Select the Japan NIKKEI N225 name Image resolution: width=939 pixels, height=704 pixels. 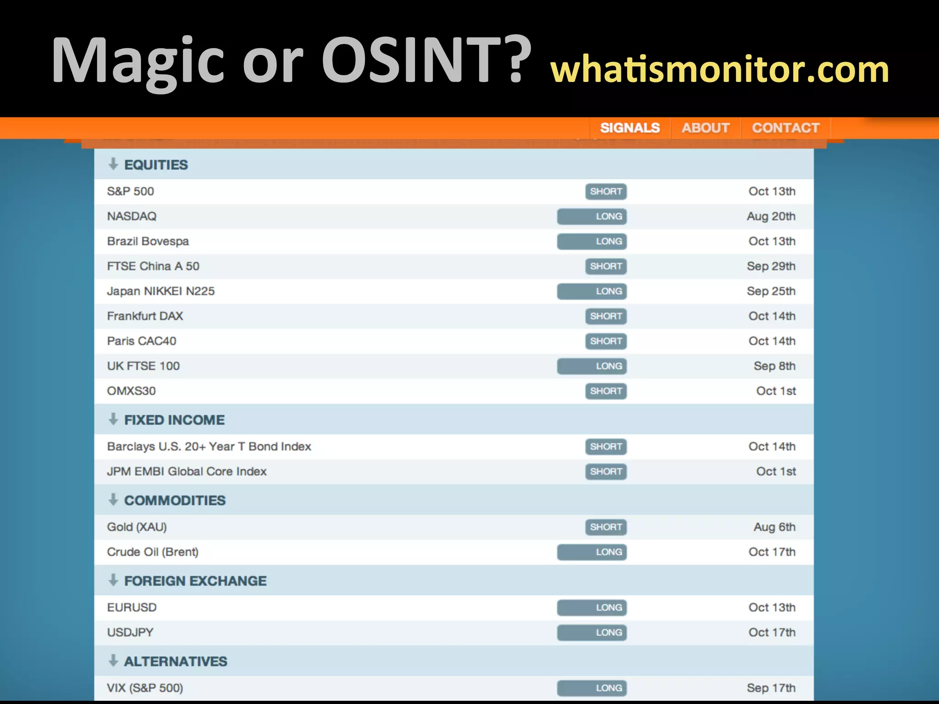pyautogui.click(x=161, y=291)
